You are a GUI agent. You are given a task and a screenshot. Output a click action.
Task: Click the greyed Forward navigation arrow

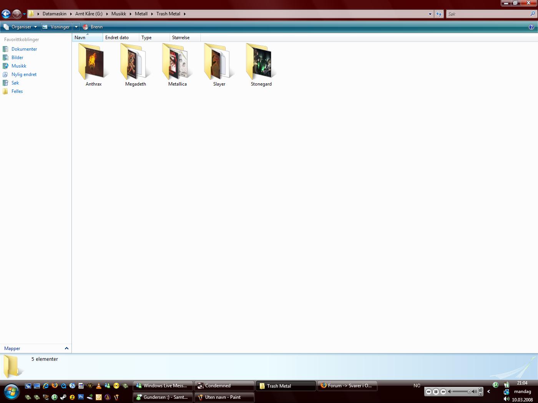(x=17, y=14)
